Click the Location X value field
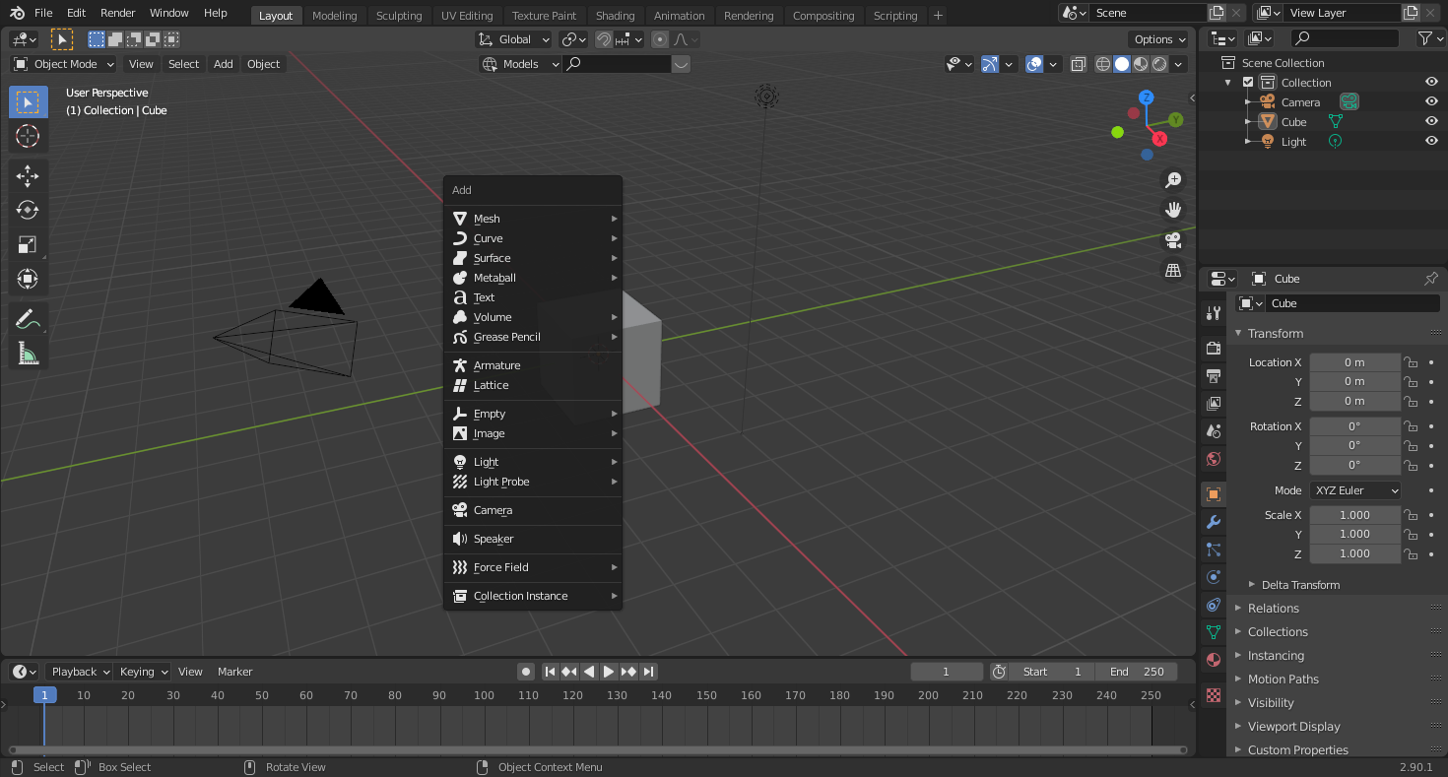The width and height of the screenshot is (1448, 777). tap(1354, 362)
